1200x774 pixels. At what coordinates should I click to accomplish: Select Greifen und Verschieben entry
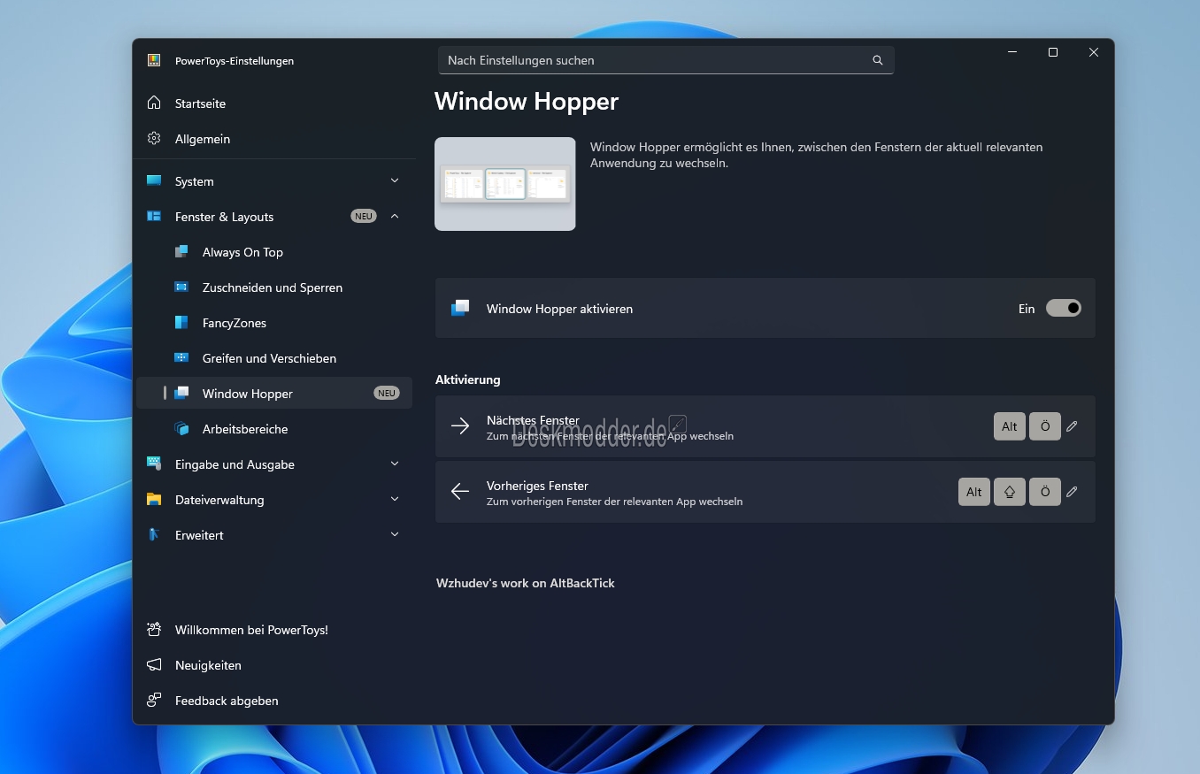pyautogui.click(x=274, y=358)
